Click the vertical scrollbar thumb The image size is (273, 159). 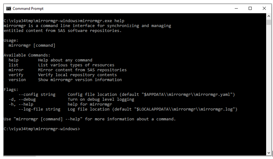[269, 22]
